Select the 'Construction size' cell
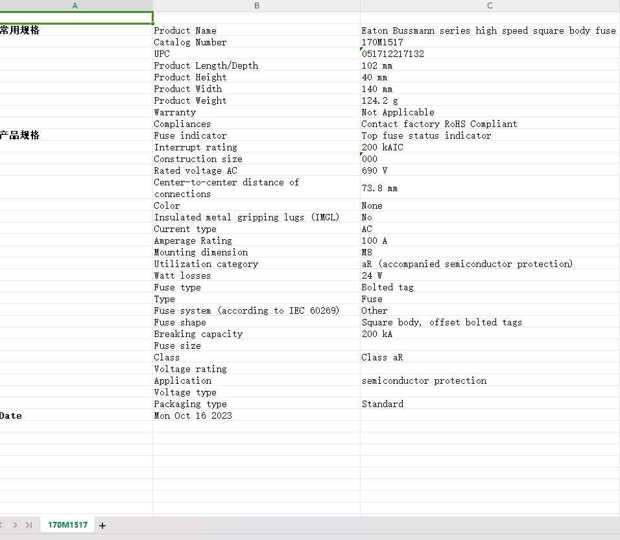Screen dimensions: 620x540 257,159
